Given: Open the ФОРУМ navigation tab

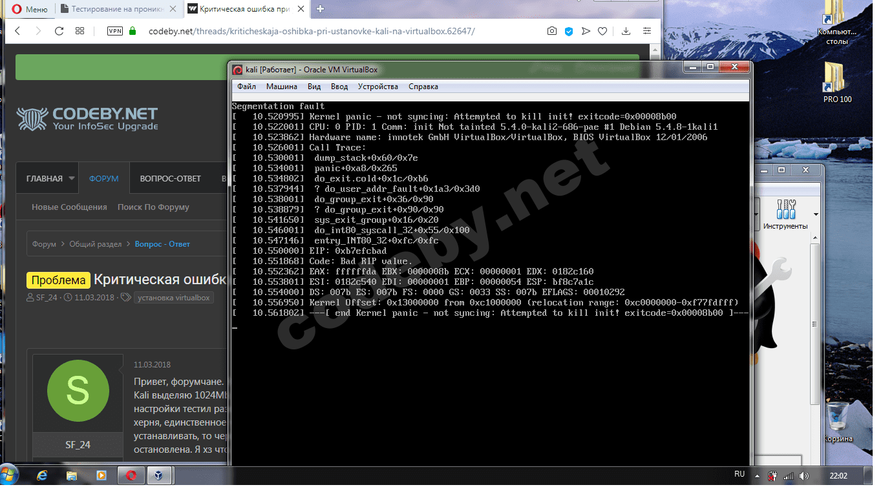Looking at the screenshot, I should [104, 178].
